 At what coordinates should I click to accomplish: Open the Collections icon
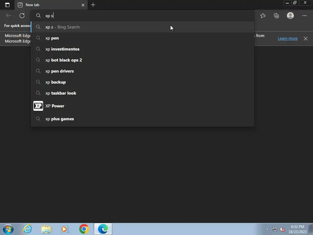(276, 16)
